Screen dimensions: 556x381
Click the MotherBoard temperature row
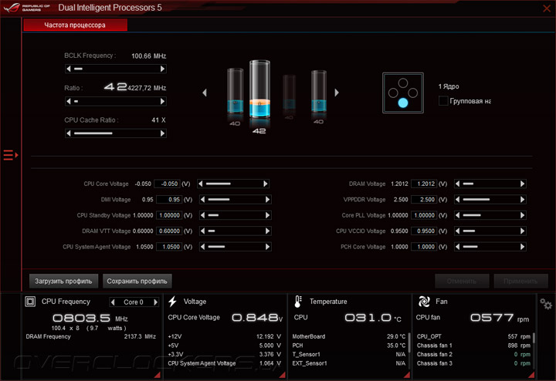pos(348,336)
